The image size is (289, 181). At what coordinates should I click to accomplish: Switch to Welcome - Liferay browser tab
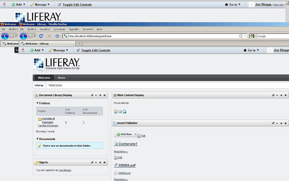point(47,44)
